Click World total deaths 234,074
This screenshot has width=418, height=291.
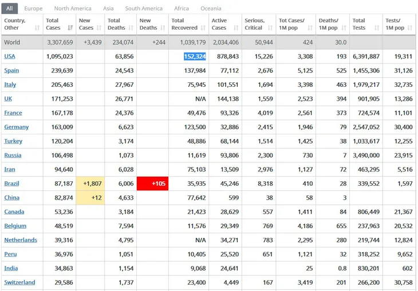tap(123, 42)
